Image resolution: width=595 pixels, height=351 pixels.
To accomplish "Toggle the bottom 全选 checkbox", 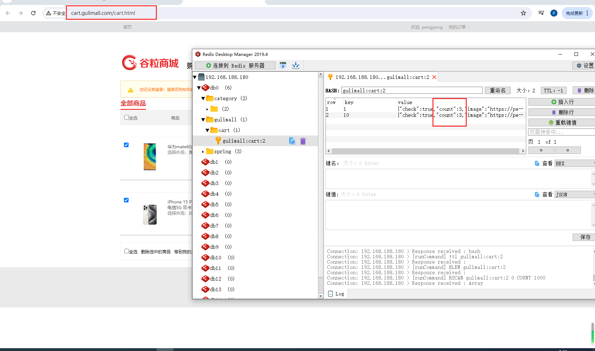I will coord(126,251).
